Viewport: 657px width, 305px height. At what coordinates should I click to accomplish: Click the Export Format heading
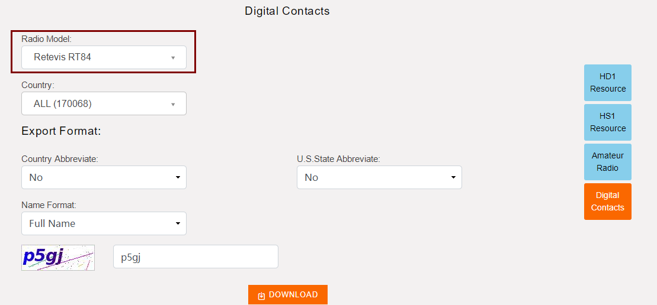coord(61,131)
